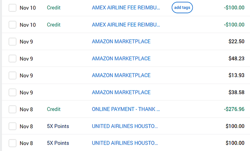Open AMEX Airline Fee link beside add tags
This screenshot has width=250, height=151.
(126, 8)
